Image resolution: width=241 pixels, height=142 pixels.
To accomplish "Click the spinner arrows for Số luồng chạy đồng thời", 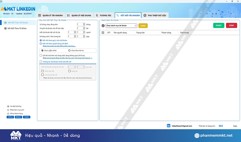I will point(84,24).
